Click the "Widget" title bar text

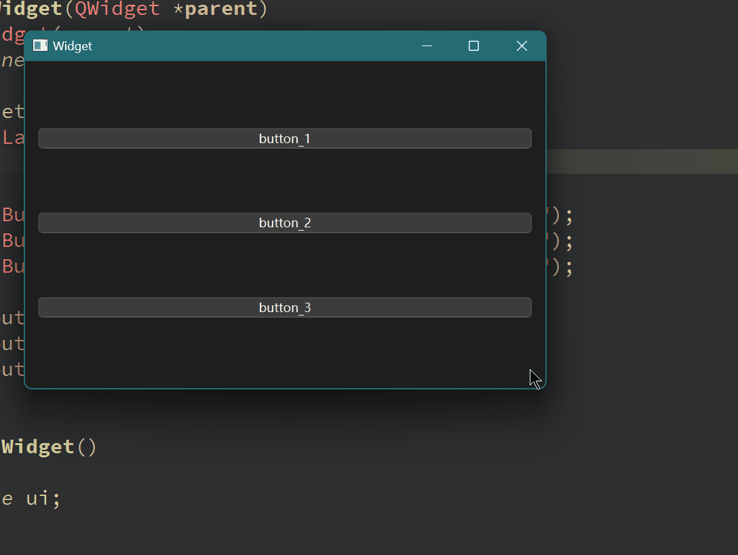pos(73,46)
